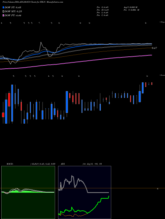Click the blue DOW ST legend swatch
The height and width of the screenshot is (219, 165).
(x=3, y=7)
